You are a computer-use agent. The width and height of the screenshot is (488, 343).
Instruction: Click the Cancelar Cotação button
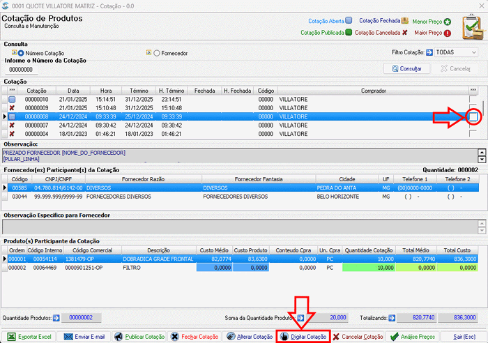point(358,337)
